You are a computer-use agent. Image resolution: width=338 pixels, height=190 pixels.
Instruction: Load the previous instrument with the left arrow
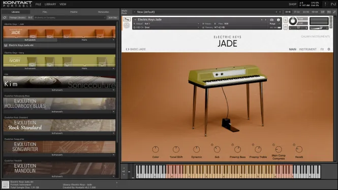pos(262,20)
